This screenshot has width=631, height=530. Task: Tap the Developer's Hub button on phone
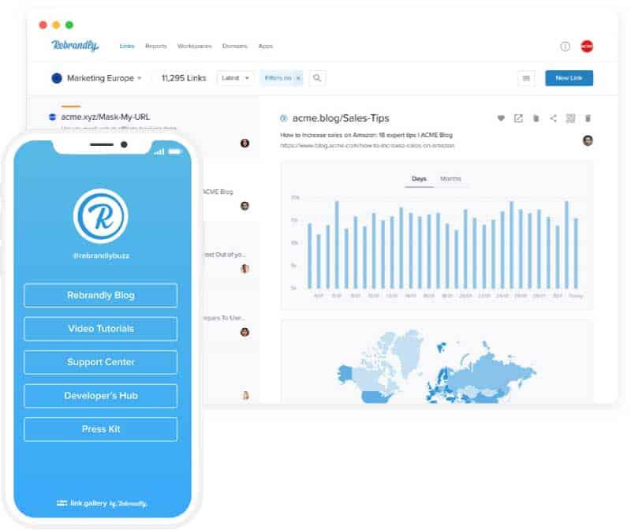101,396
